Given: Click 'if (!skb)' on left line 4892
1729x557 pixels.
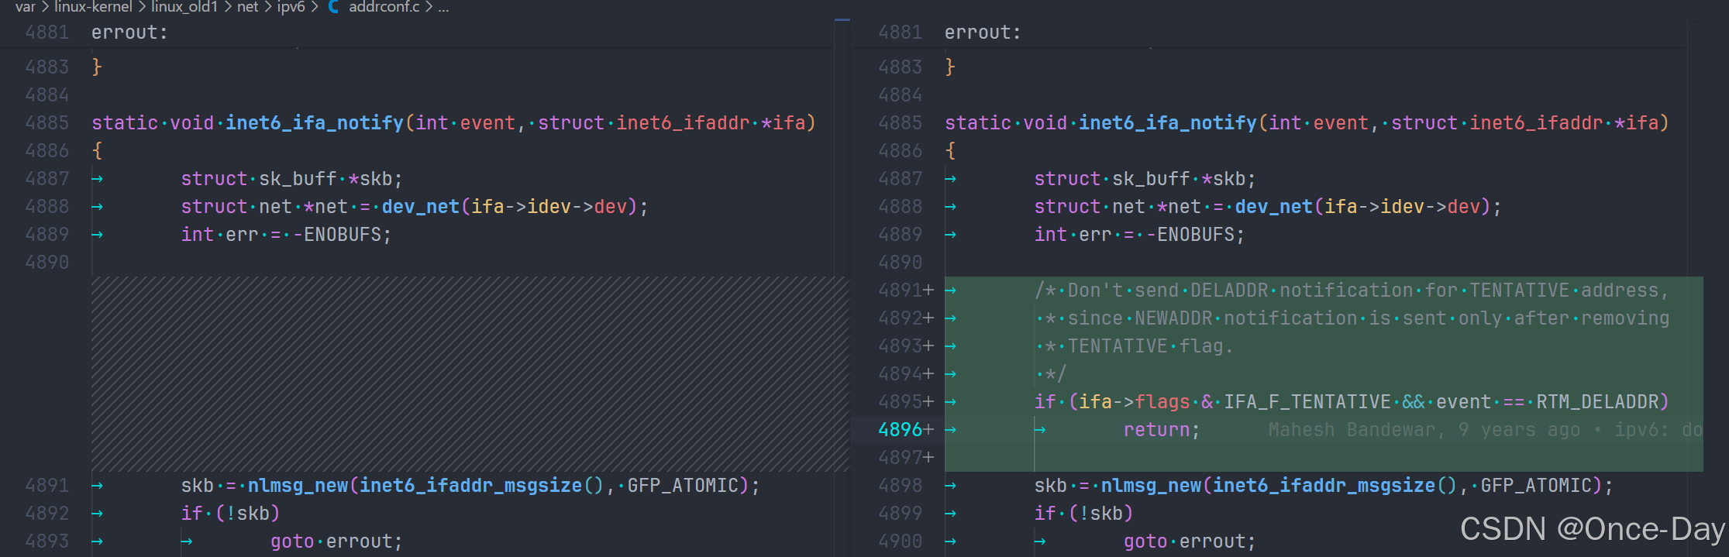Looking at the screenshot, I should coord(231,514).
